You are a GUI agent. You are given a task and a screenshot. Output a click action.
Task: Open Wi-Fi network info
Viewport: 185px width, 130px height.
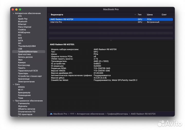[21, 90]
